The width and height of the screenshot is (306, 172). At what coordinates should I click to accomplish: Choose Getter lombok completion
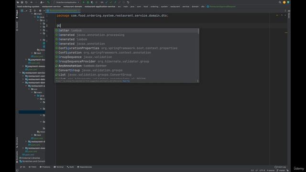click(x=126, y=31)
